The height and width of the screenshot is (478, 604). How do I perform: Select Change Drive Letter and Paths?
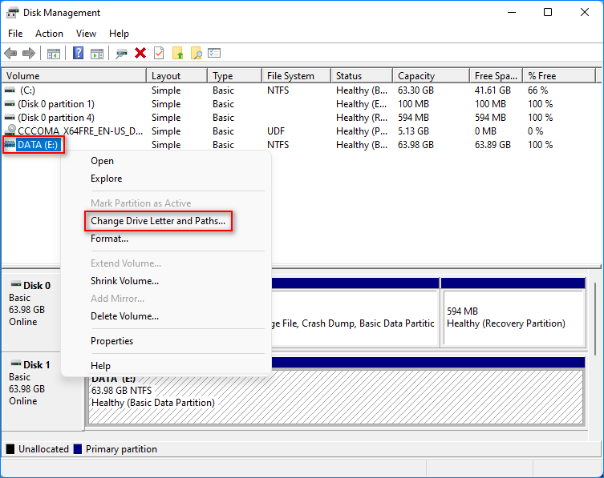point(158,221)
